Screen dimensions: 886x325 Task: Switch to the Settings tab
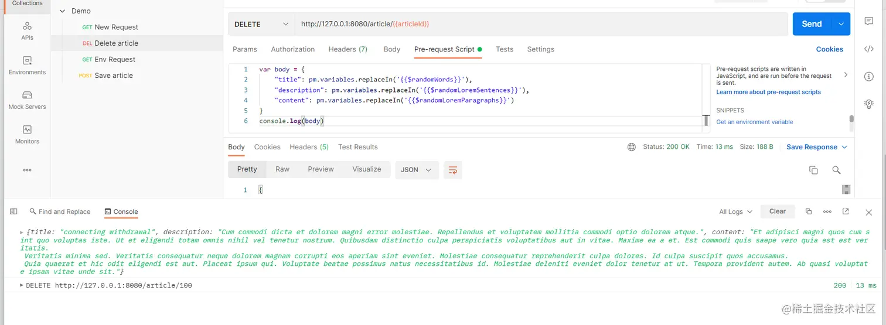tap(540, 49)
